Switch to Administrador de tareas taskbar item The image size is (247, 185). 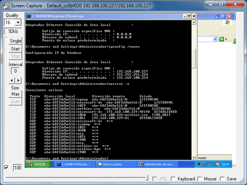click(x=156, y=164)
